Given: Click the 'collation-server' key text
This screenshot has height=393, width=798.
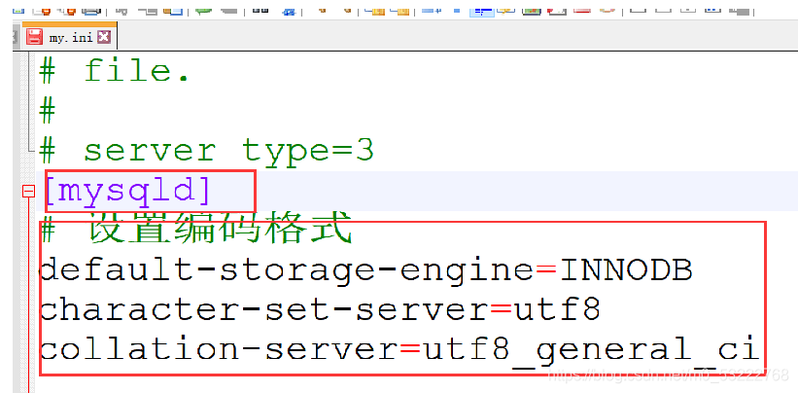Looking at the screenshot, I should [x=220, y=350].
